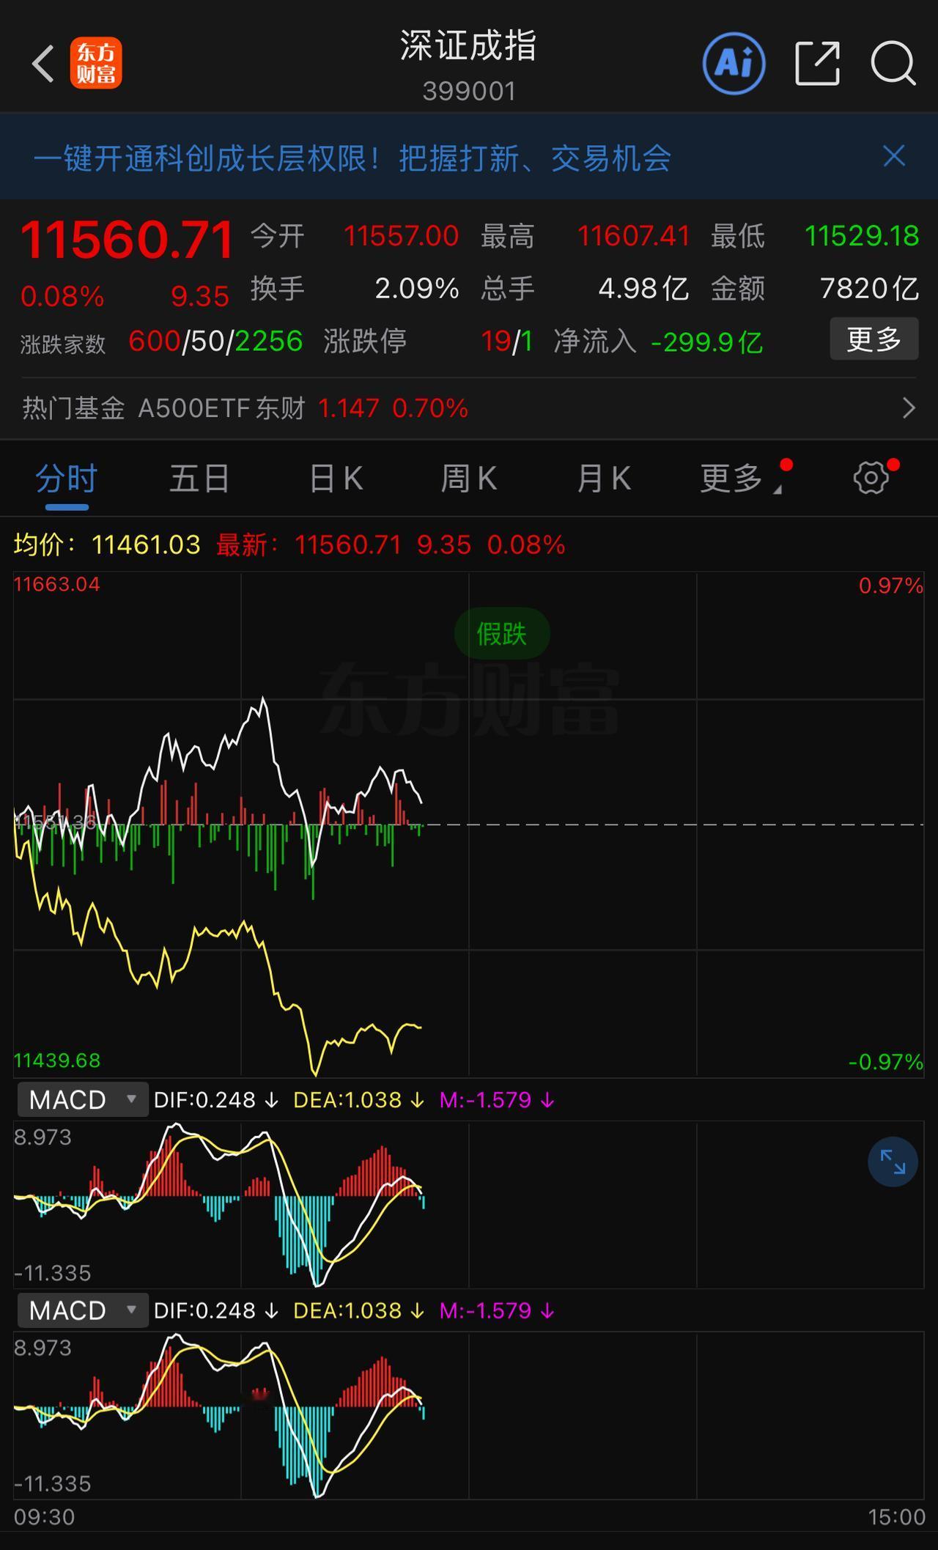Tap the lower DEA:1.038 reading
The height and width of the screenshot is (1550, 938).
click(x=358, y=1310)
